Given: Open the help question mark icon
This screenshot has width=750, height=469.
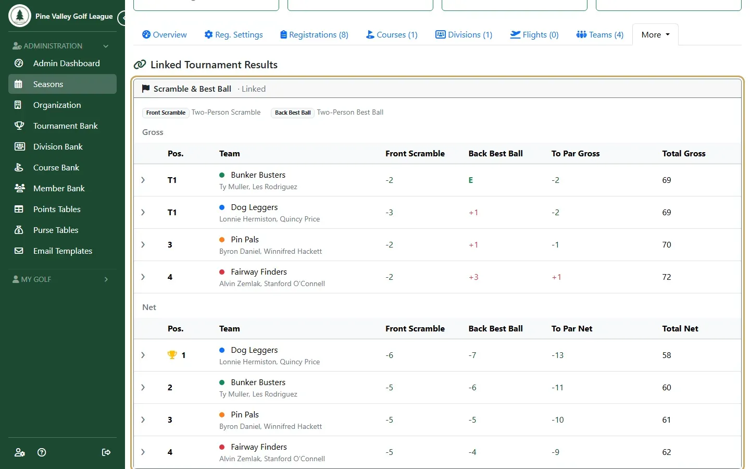Looking at the screenshot, I should (x=42, y=452).
